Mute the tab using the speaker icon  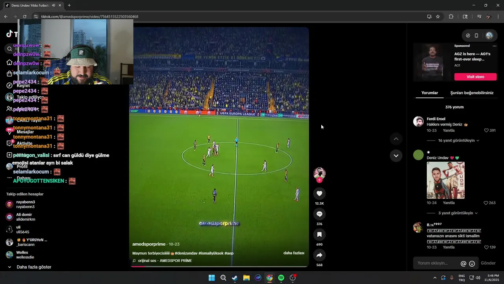coord(54,6)
